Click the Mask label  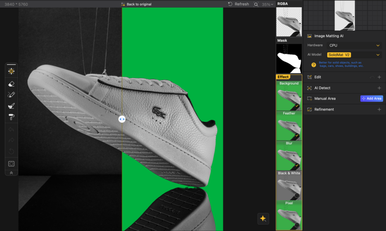pyautogui.click(x=282, y=40)
